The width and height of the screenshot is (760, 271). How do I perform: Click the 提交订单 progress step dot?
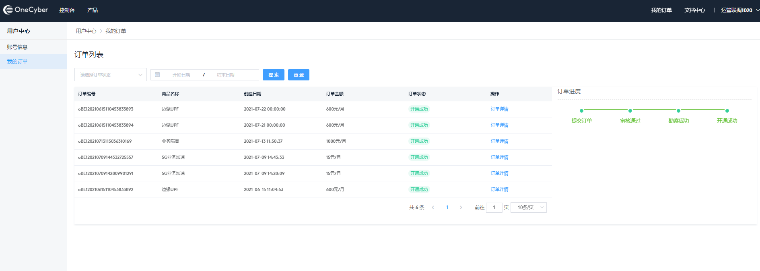point(581,111)
